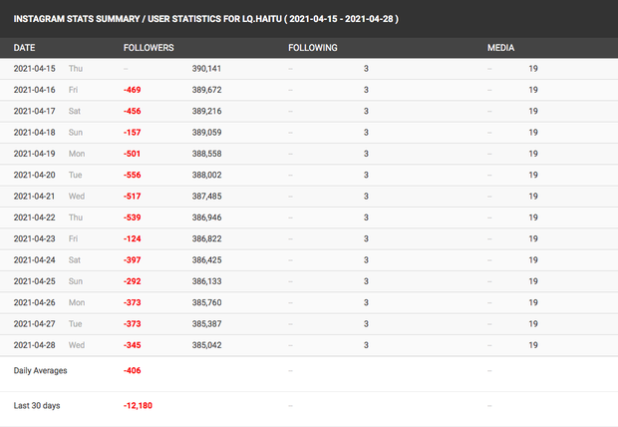The height and width of the screenshot is (427, 618).
Task: Select the 2021-04-20 row date
Action: [x=37, y=175]
